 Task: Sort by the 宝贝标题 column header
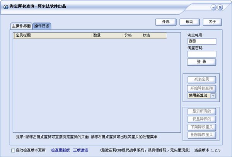53,36
